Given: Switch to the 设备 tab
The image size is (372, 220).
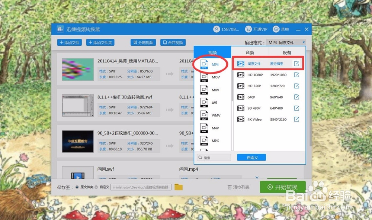Looking at the screenshot, I should pyautogui.click(x=286, y=52).
